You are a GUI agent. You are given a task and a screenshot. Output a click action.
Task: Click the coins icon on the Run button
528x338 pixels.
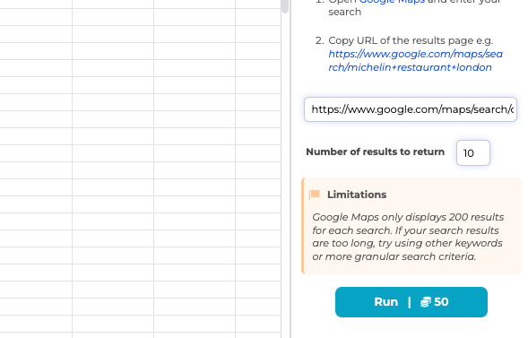[x=426, y=302]
